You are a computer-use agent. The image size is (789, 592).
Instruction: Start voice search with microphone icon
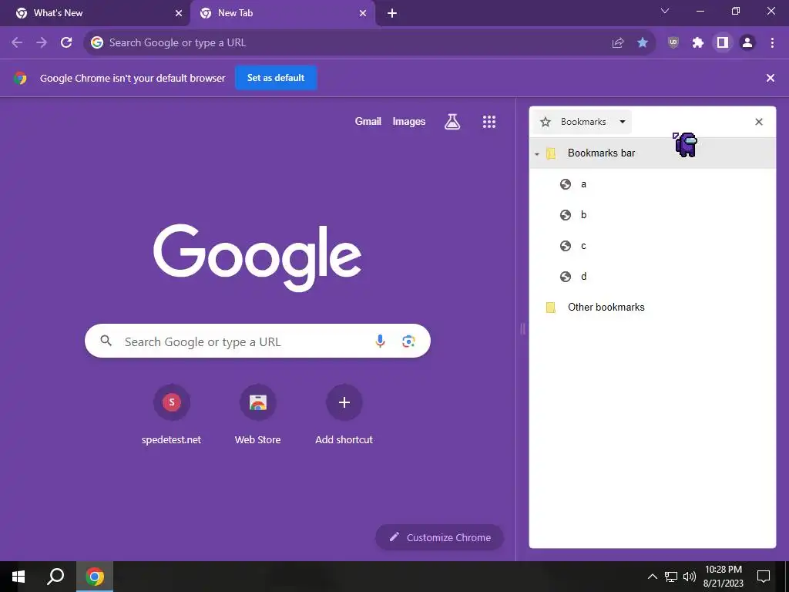pyautogui.click(x=381, y=341)
